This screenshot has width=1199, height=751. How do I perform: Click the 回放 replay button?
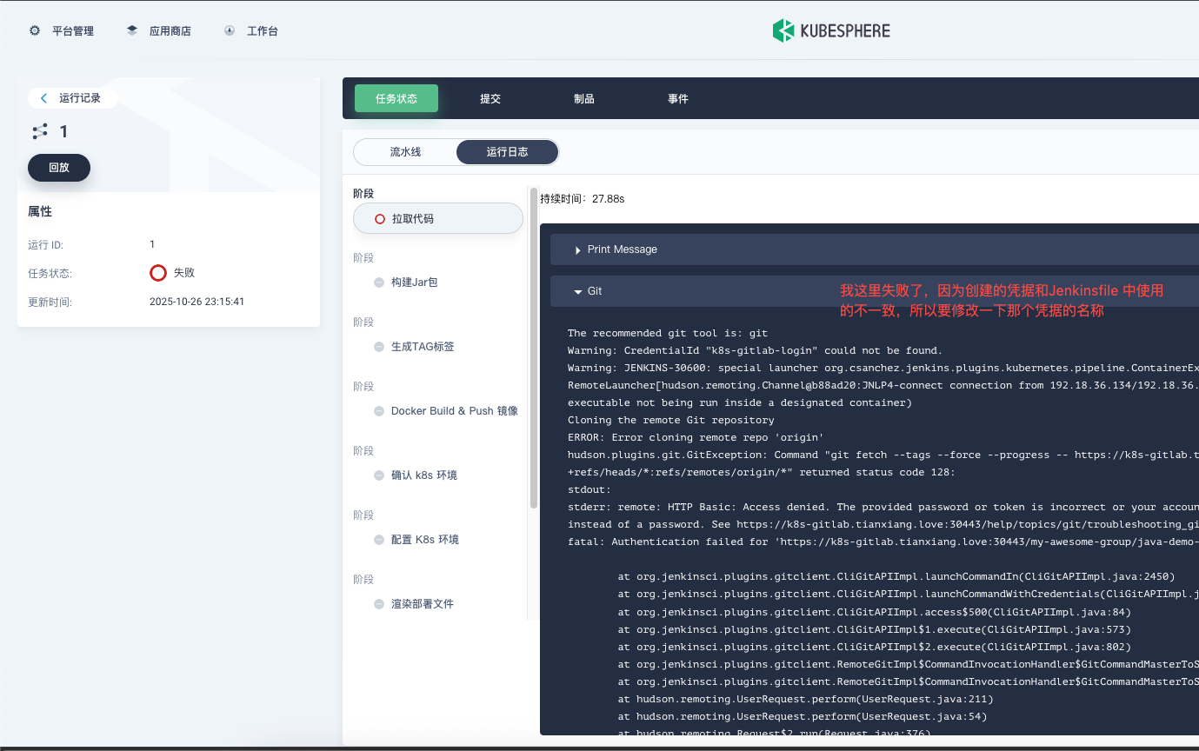coord(59,168)
